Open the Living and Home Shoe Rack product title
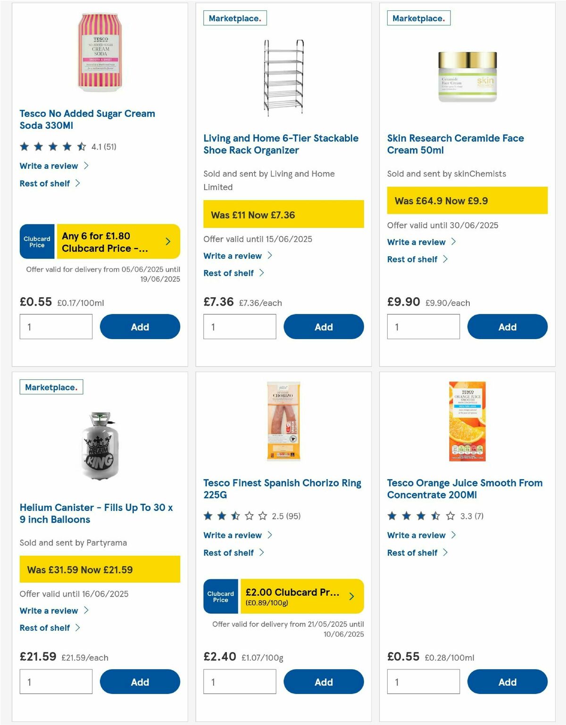 (280, 144)
